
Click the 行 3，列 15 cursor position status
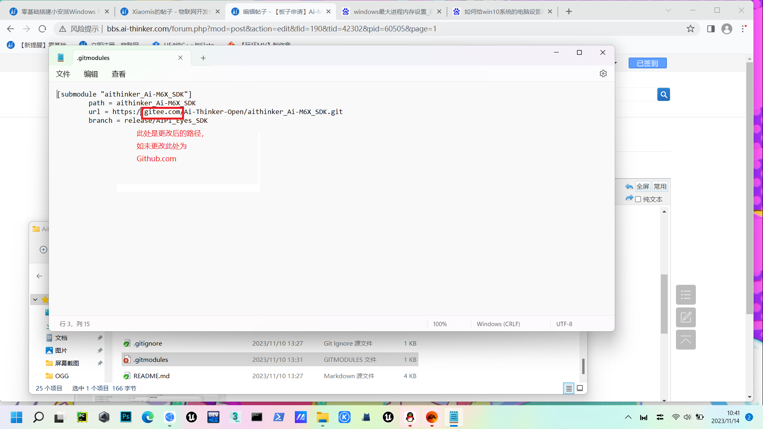(x=75, y=324)
